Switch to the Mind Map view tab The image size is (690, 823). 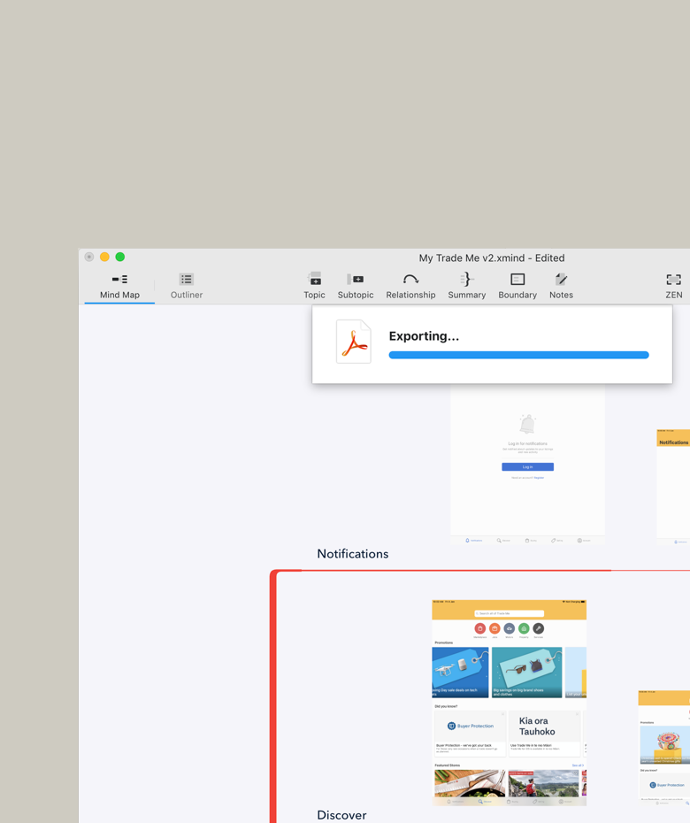[x=119, y=287]
